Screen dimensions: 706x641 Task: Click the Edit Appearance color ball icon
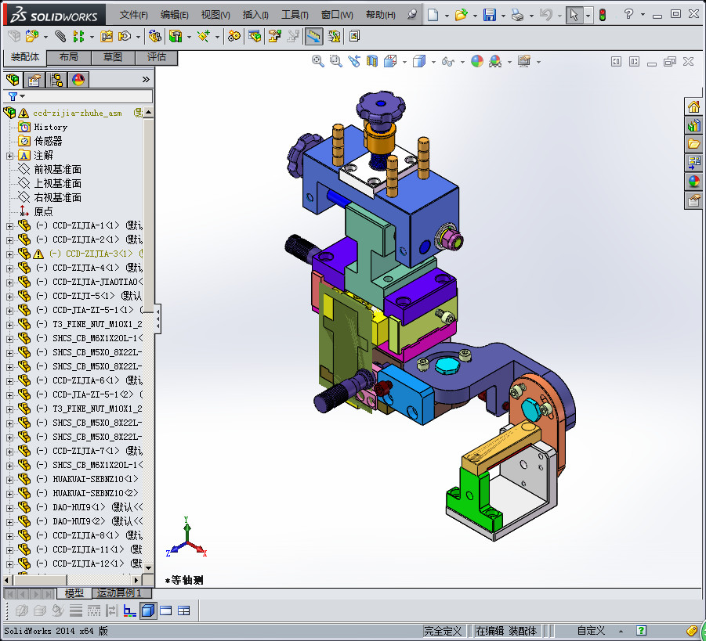click(x=477, y=61)
